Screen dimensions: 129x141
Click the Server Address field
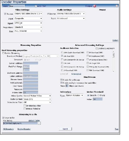(31, 63)
